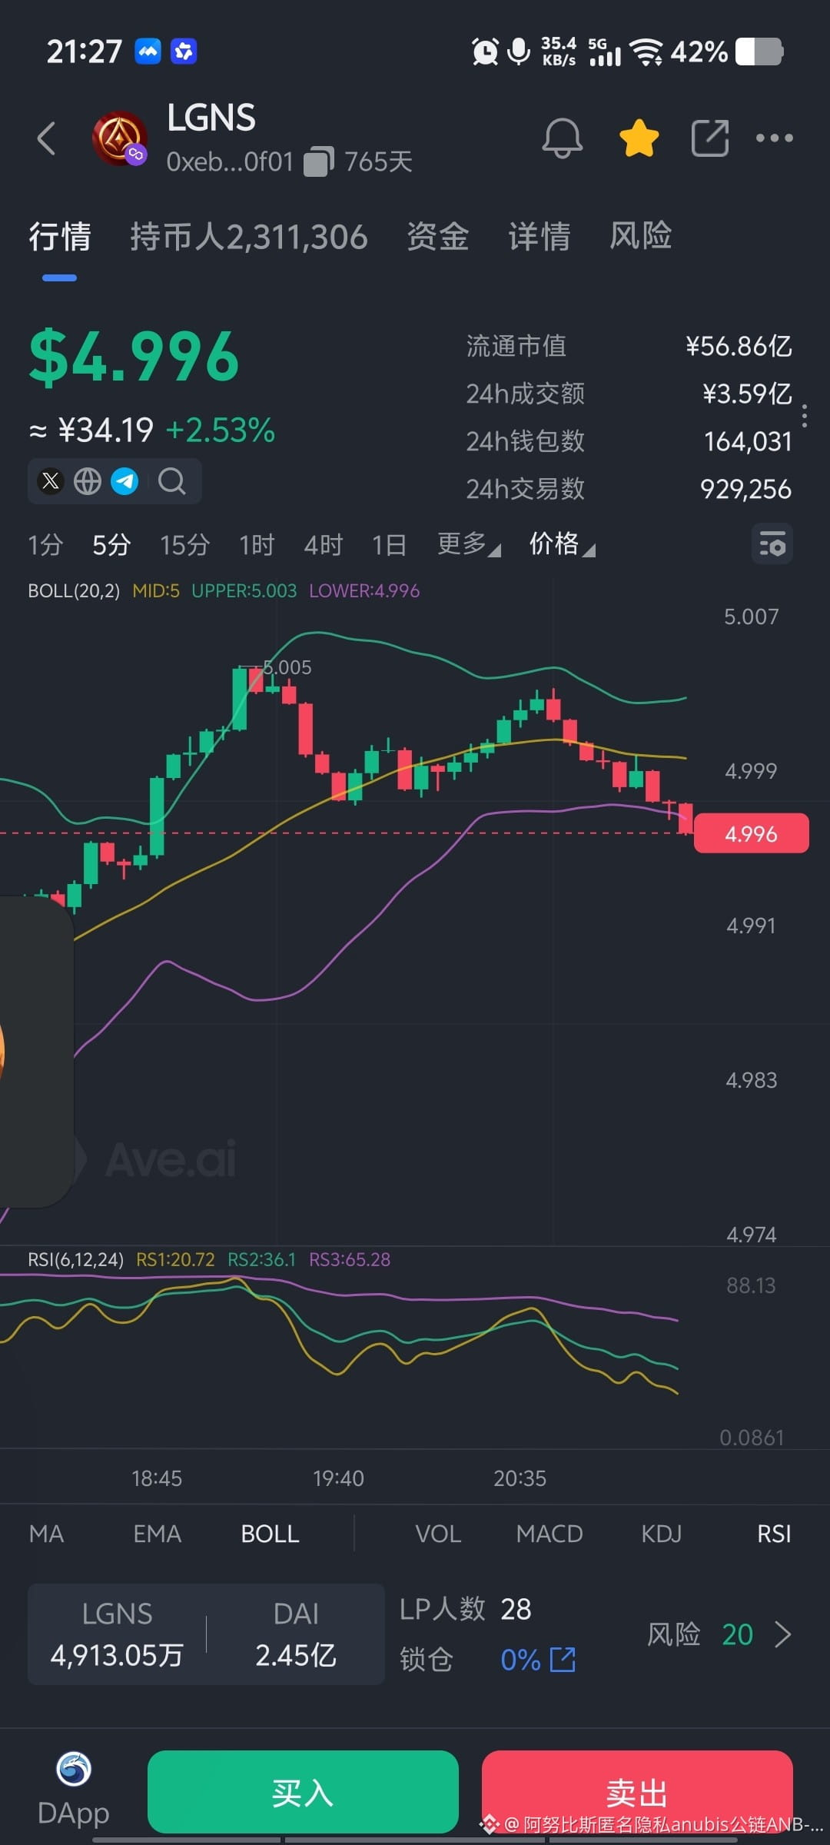
Task: Tap the 24h钱包数 164,031 row
Action: click(629, 441)
